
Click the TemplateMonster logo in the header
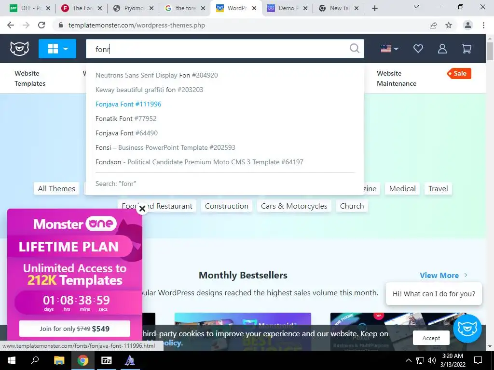[x=19, y=49]
